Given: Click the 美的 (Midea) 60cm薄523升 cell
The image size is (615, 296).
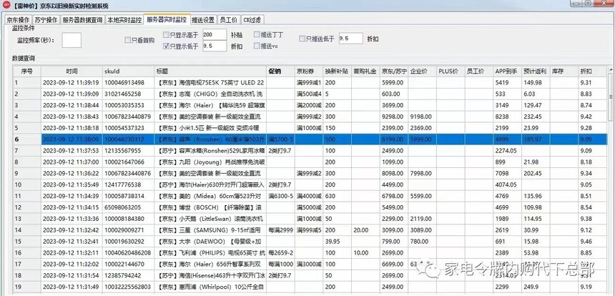Looking at the screenshot, I should tap(211, 196).
